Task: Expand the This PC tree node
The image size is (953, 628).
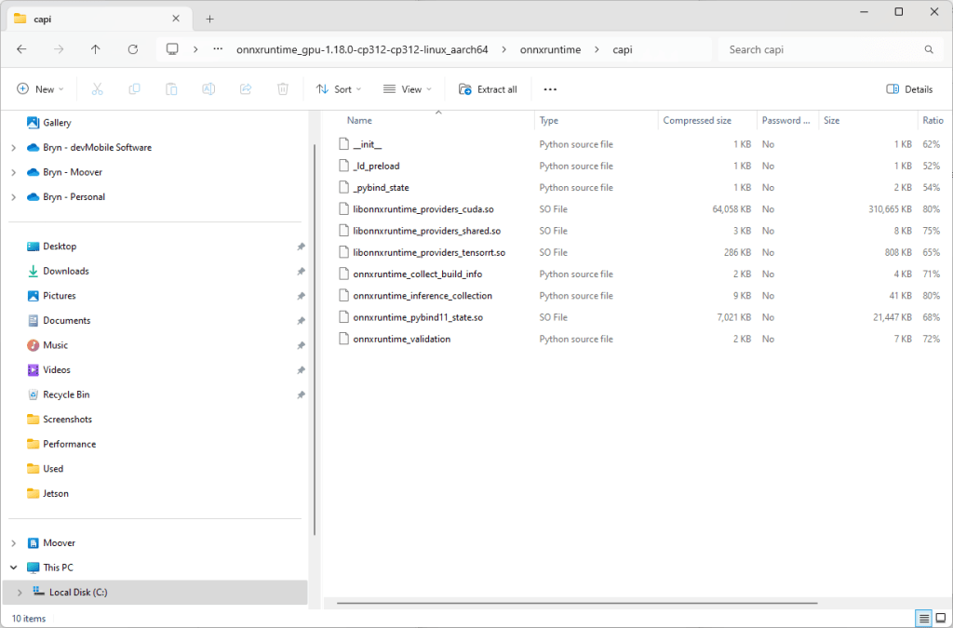Action: 14,568
